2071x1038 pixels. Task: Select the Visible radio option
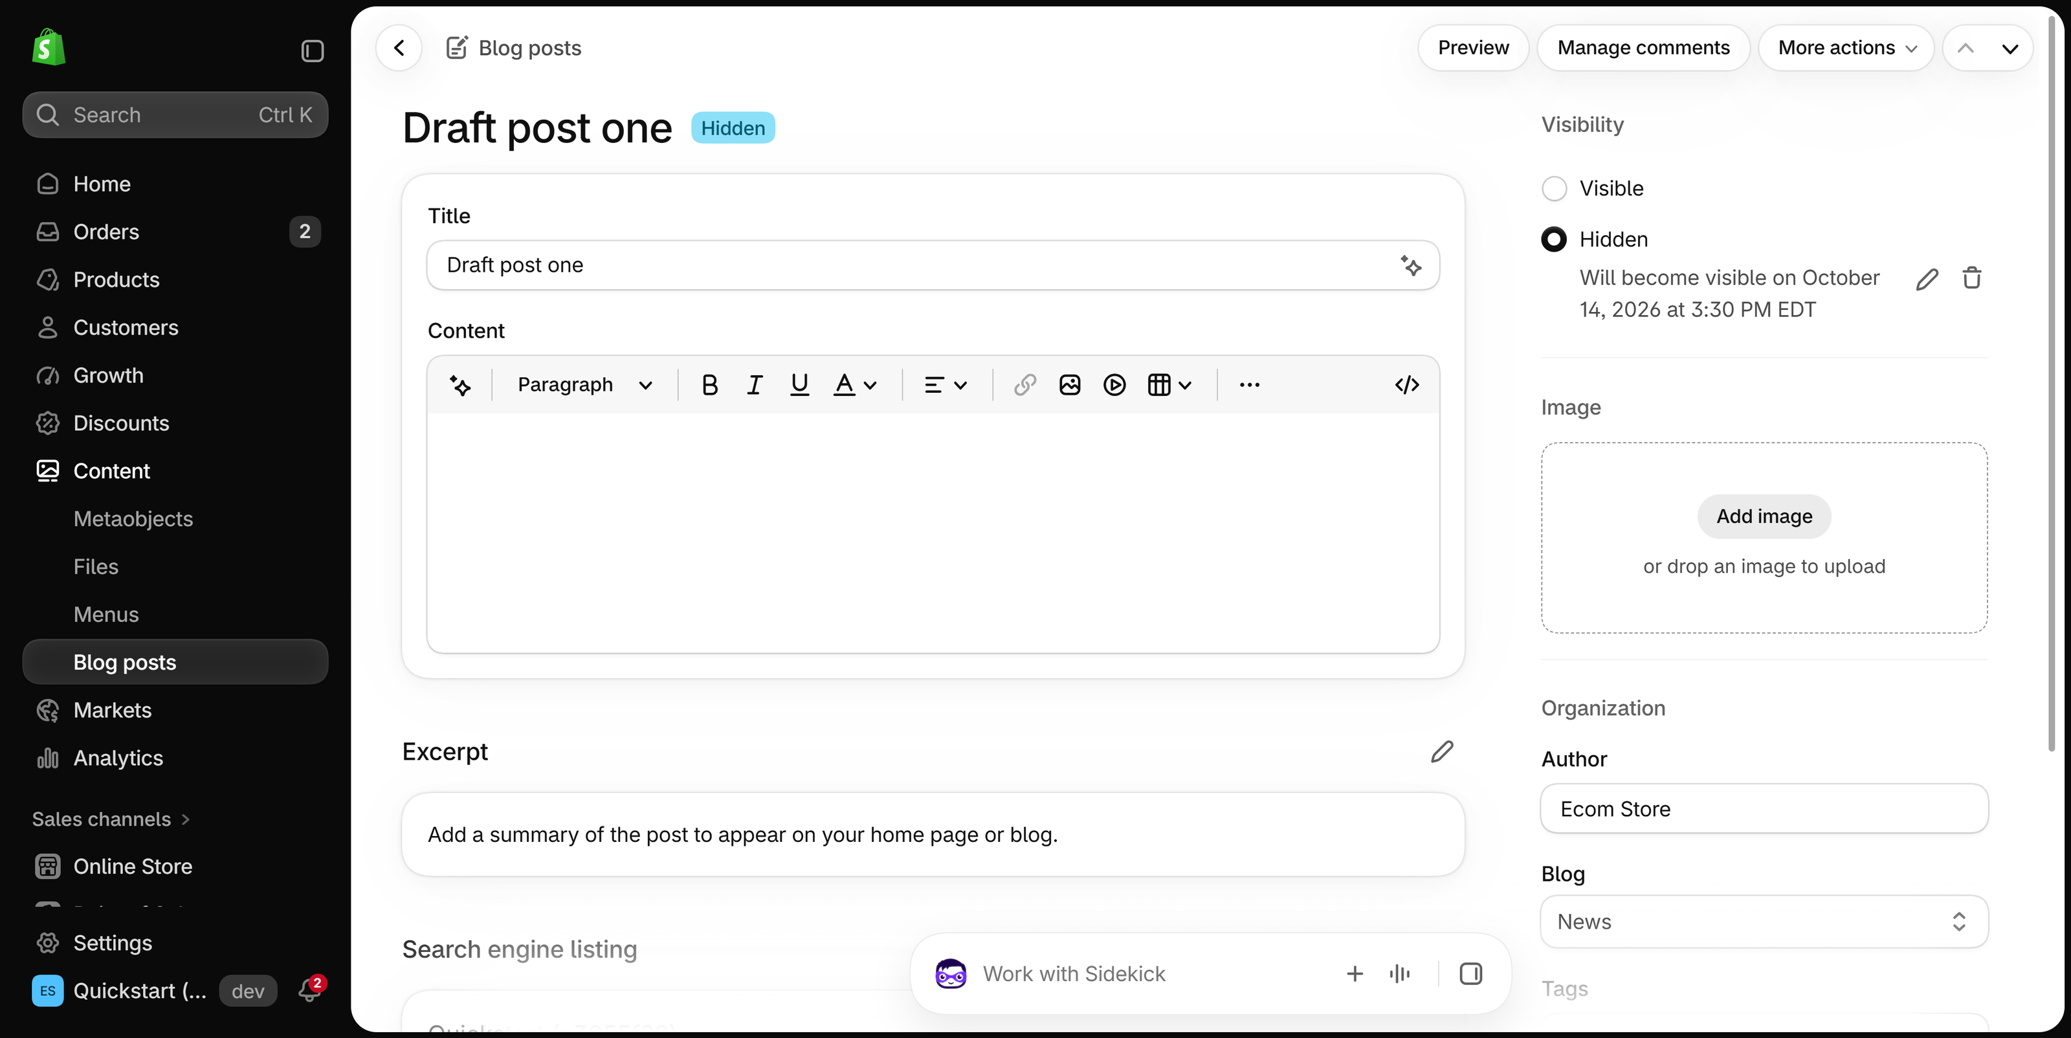click(x=1554, y=189)
